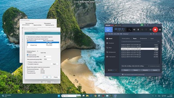Screen dimensions: 174x98
Task: Click the Открыть button in Bandicam
Action: [x=126, y=70]
